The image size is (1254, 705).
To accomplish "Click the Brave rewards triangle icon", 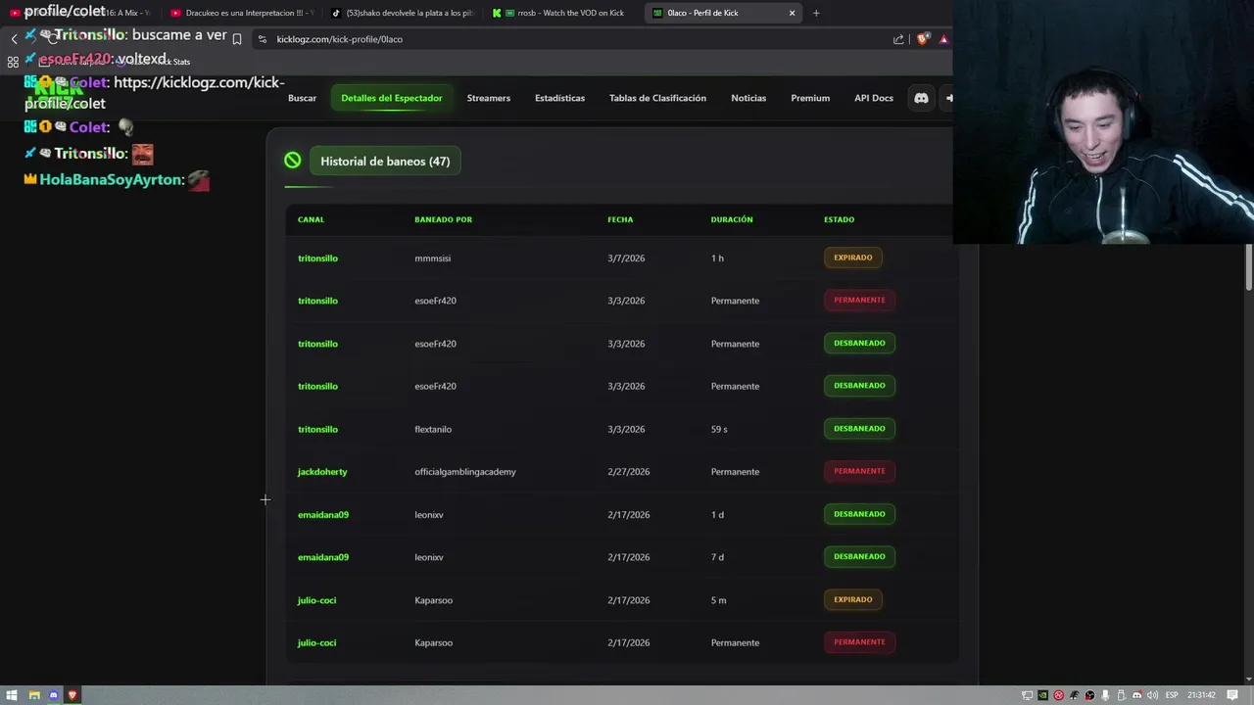I will click(x=943, y=39).
